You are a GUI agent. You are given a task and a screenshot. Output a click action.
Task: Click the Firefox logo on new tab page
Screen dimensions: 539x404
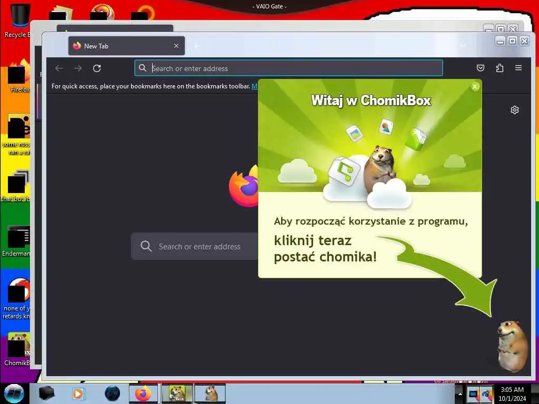coord(244,186)
